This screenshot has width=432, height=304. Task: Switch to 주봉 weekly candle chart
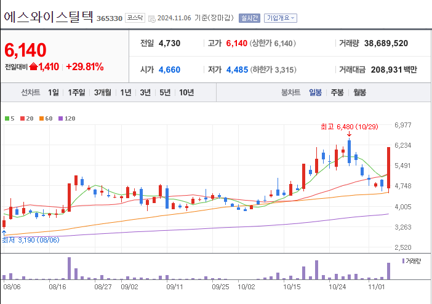[337, 92]
